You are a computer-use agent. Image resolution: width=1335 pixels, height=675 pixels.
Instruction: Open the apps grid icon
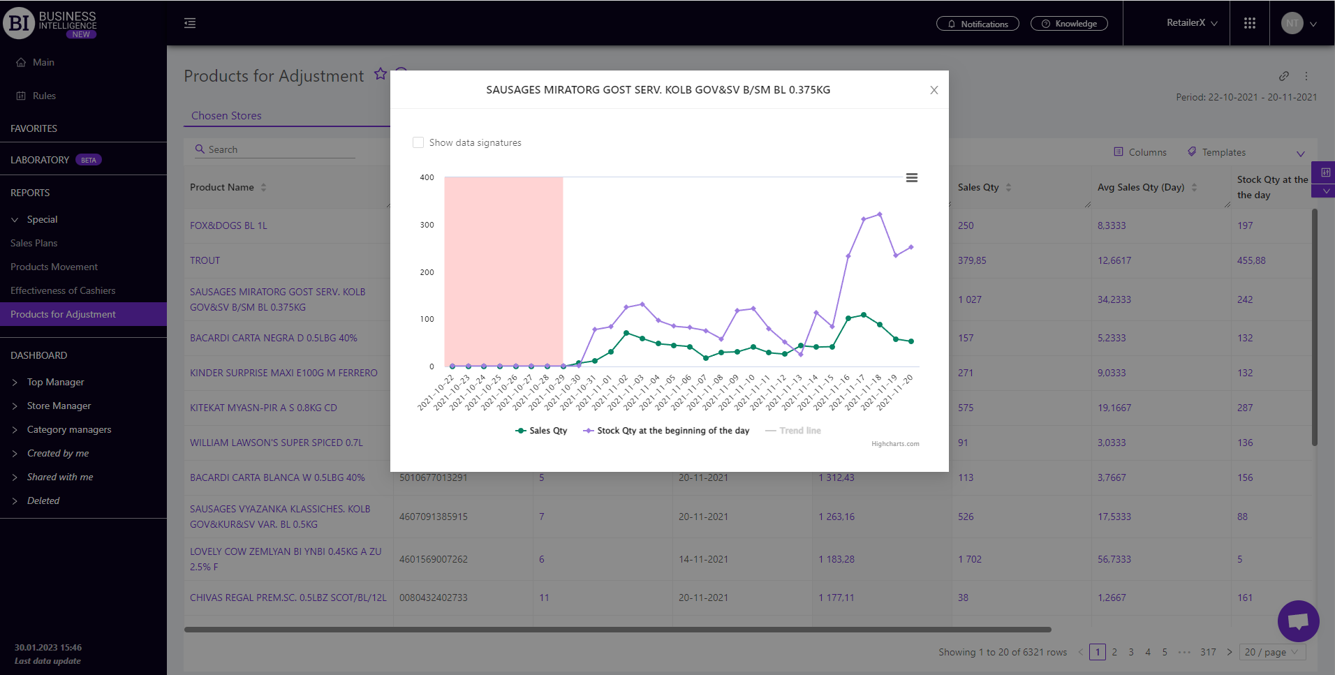click(1249, 23)
